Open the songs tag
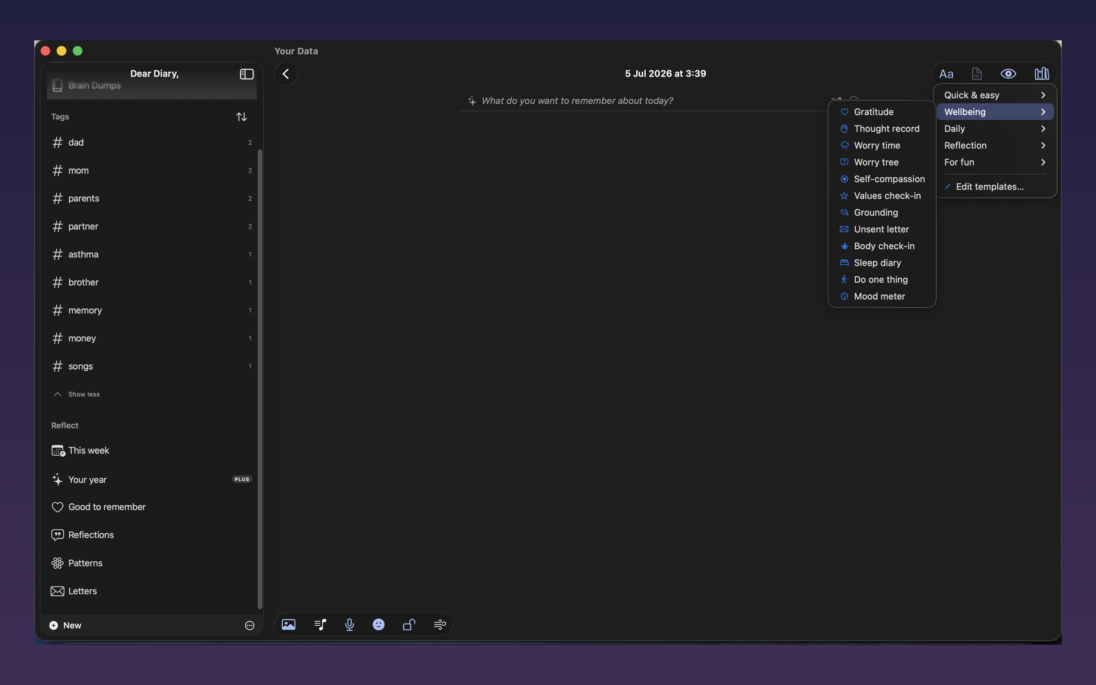 point(151,366)
